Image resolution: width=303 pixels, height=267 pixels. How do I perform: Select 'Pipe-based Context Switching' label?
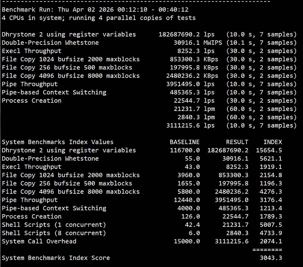tap(54, 92)
